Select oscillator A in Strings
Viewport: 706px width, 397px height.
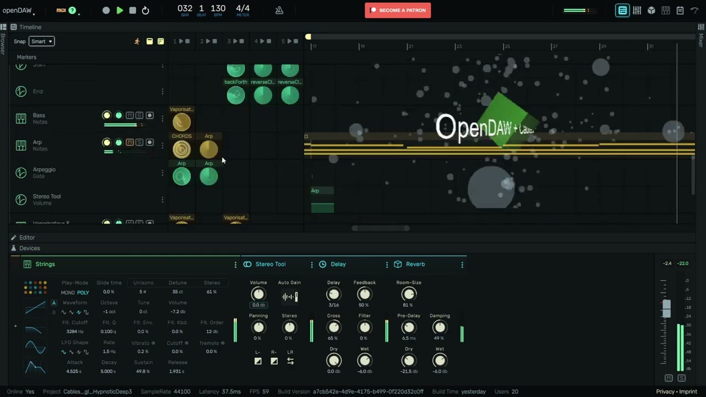click(54, 303)
